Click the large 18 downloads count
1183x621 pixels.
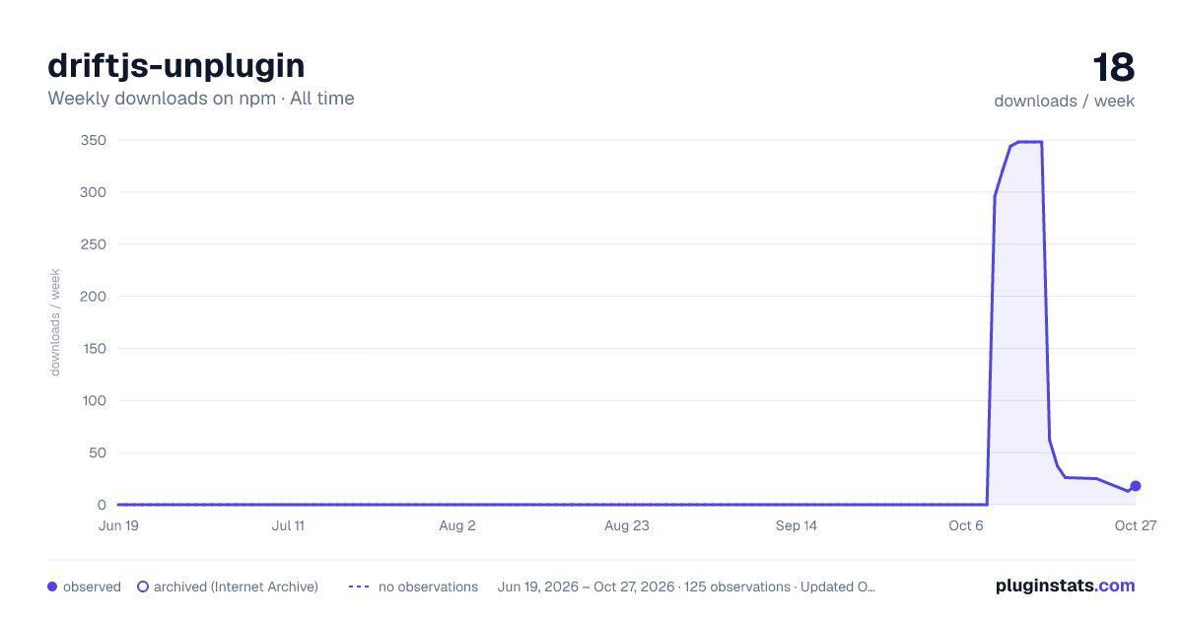click(x=1114, y=68)
